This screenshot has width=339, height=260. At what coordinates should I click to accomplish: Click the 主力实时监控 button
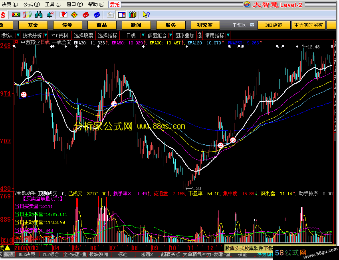[x=308, y=25]
